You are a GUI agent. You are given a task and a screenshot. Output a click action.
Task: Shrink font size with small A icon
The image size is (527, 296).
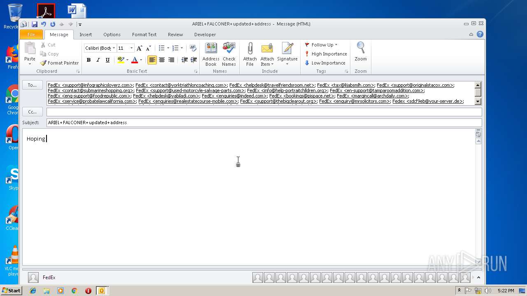point(149,48)
